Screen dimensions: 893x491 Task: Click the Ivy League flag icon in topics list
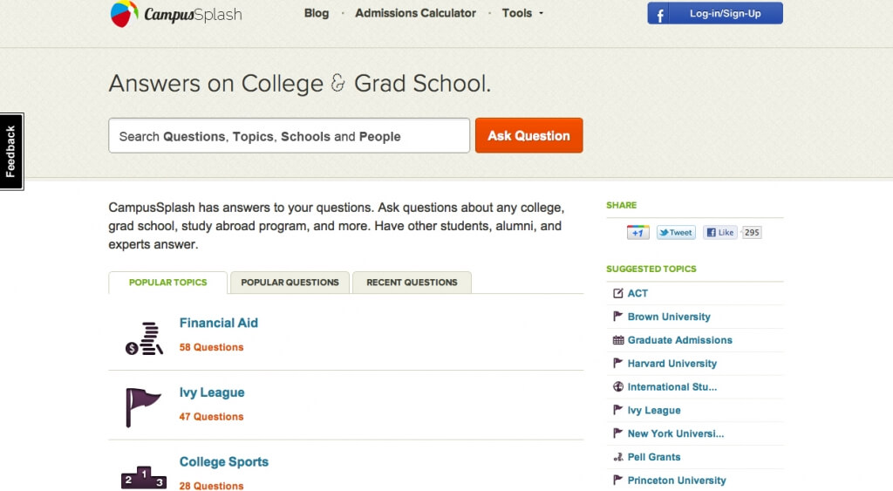click(143, 407)
